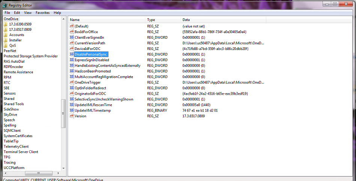The width and height of the screenshot is (356, 181).
Task: Click the binary data 74 67 e1 ea
Action: [x=200, y=110]
